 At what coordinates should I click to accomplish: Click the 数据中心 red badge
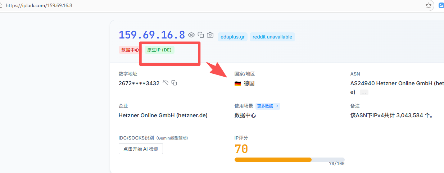(131, 50)
